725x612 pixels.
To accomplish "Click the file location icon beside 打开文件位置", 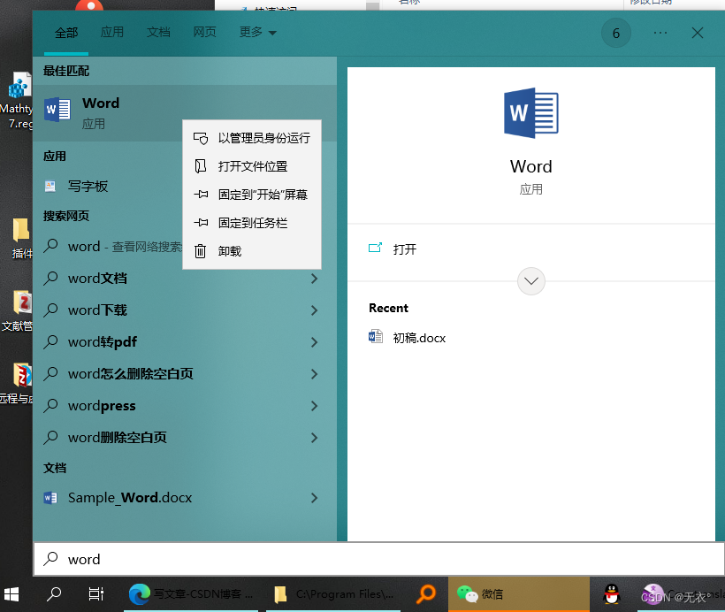I will pyautogui.click(x=200, y=166).
